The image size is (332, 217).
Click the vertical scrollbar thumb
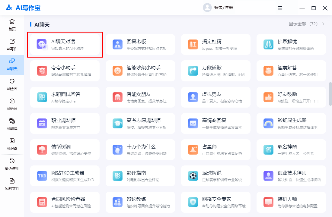coord(330,93)
